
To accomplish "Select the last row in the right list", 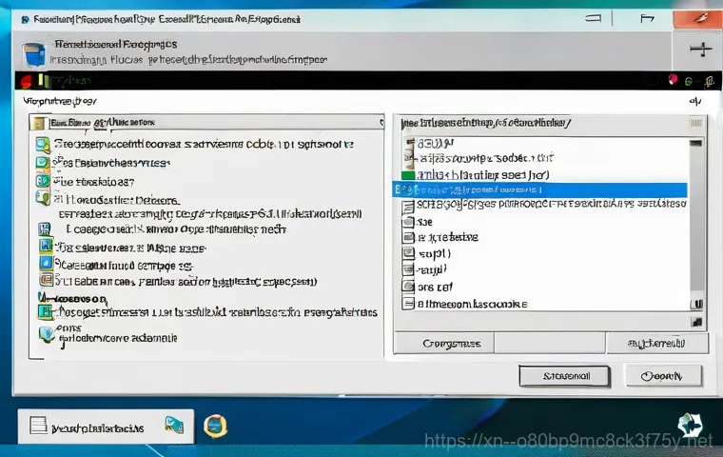I will 544,304.
